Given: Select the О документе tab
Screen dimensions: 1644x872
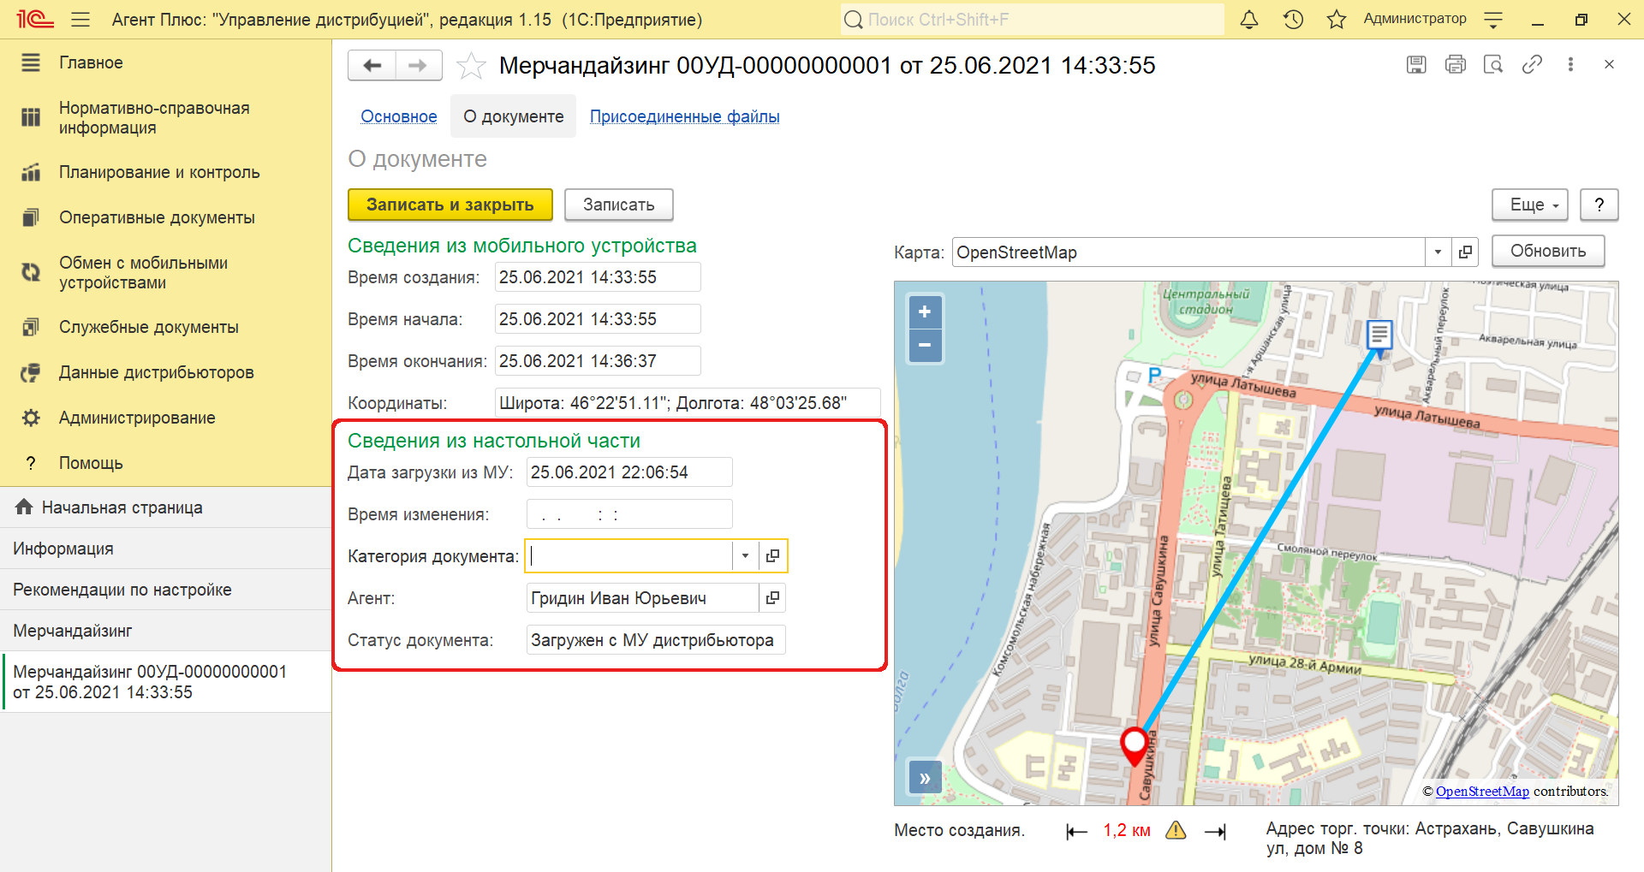Looking at the screenshot, I should click(514, 116).
